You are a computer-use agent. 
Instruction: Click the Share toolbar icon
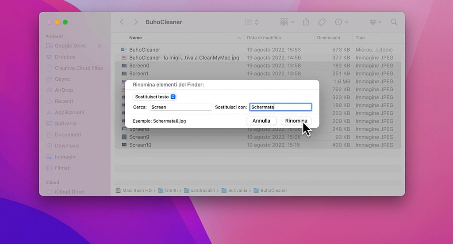point(306,22)
